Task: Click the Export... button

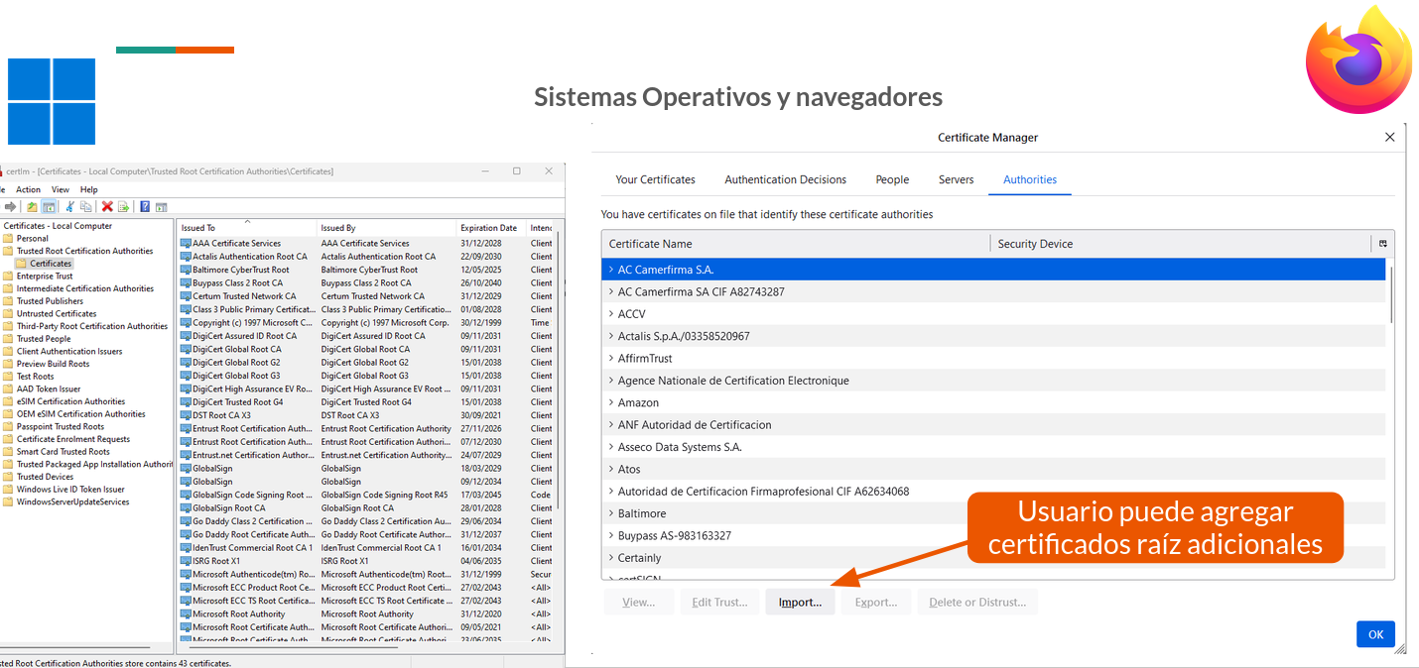Action: click(876, 602)
